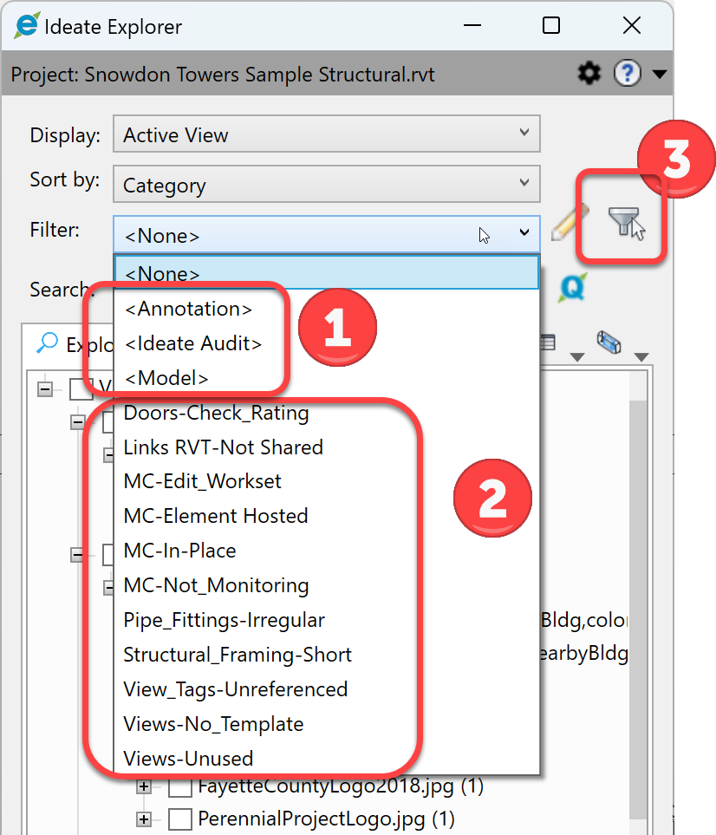Image resolution: width=716 pixels, height=835 pixels.
Task: Select the PerennialProjectLogo.jpg (1) row
Action: pyautogui.click(x=326, y=819)
